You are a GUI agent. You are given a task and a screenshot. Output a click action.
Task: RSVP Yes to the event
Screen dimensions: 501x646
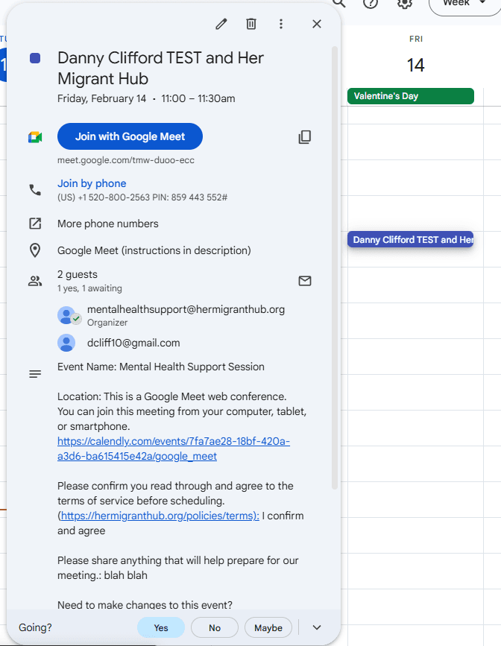pyautogui.click(x=161, y=627)
